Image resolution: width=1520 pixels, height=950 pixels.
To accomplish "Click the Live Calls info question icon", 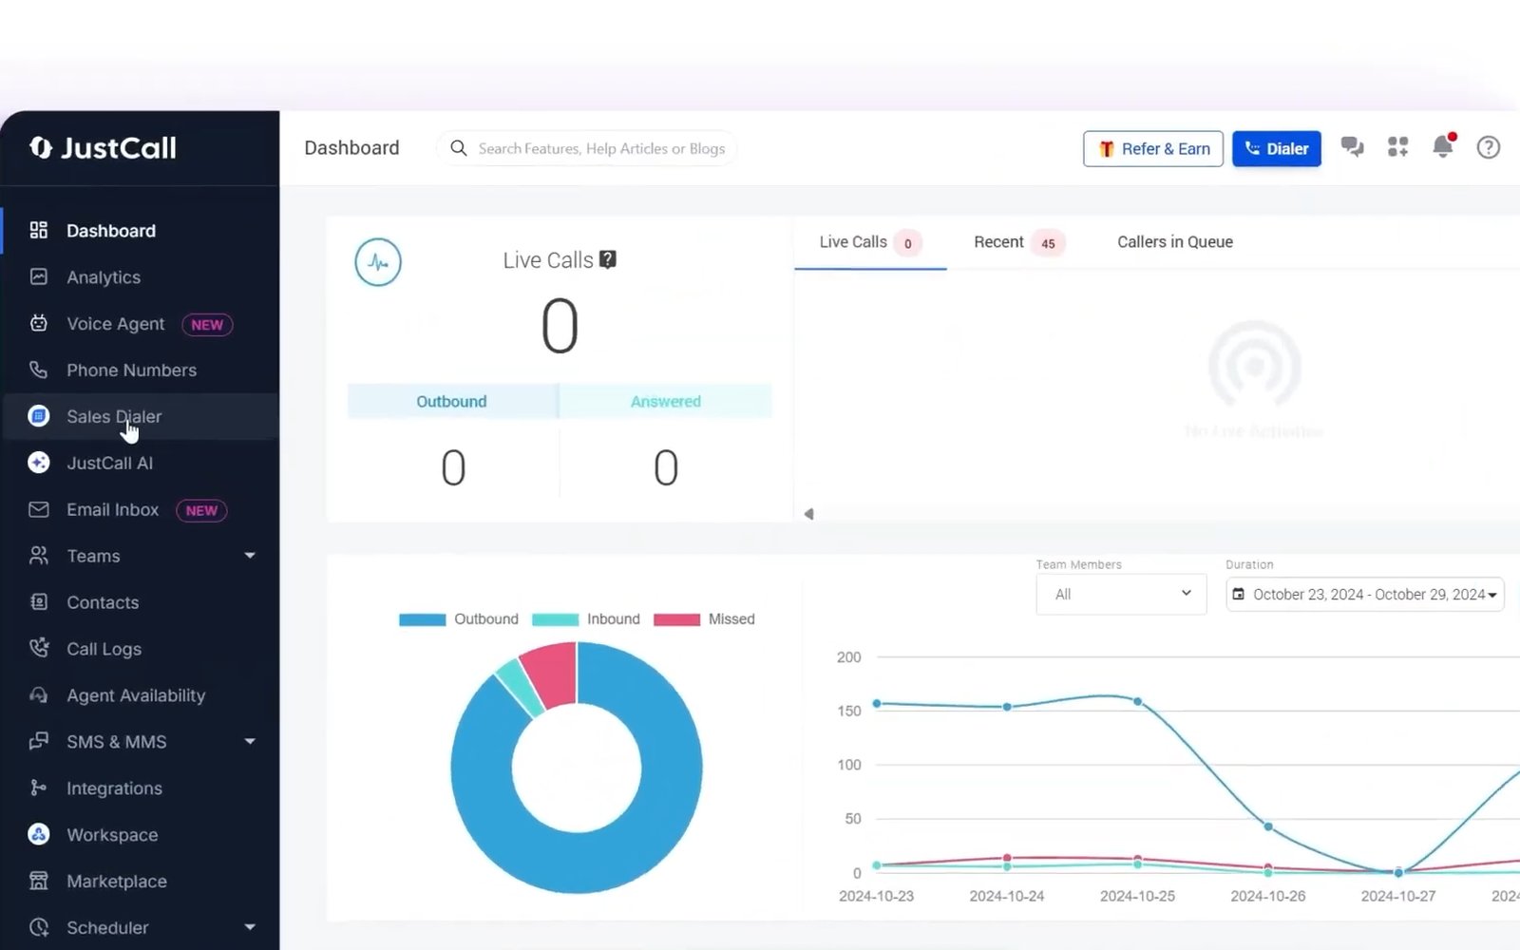I will [608, 259].
